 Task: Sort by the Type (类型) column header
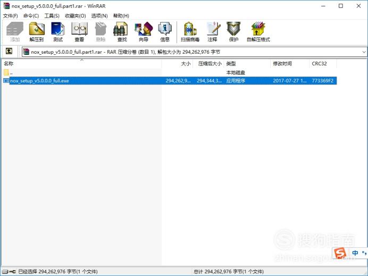(x=247, y=64)
